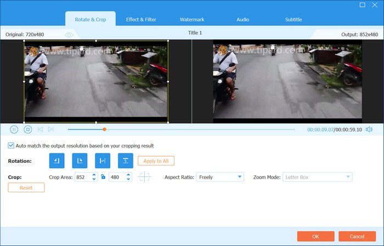This screenshot has height=246, width=384.
Task: Jump to next frame
Action: [50, 129]
